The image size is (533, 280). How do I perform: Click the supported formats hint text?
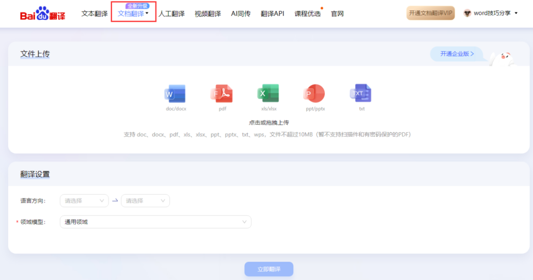pyautogui.click(x=267, y=135)
